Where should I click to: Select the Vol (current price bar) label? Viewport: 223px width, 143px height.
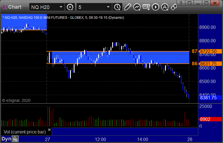pos(24,132)
